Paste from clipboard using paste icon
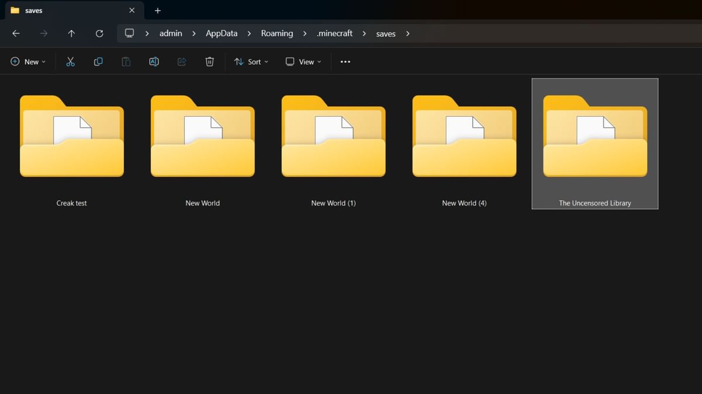 (126, 61)
